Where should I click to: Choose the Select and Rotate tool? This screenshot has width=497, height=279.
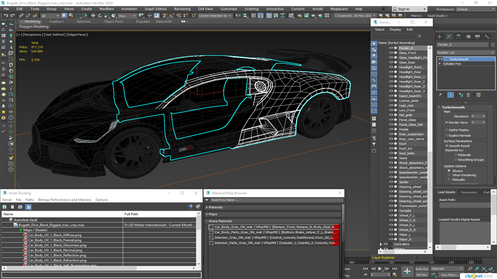[x=100, y=16]
